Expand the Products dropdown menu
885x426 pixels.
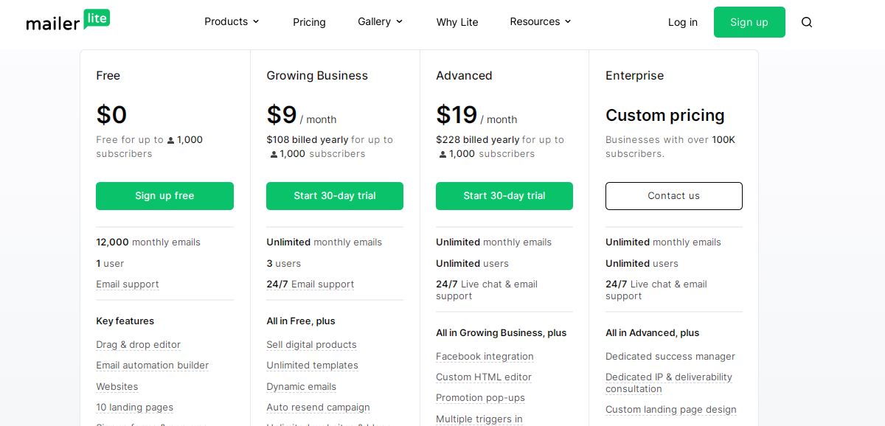point(232,21)
